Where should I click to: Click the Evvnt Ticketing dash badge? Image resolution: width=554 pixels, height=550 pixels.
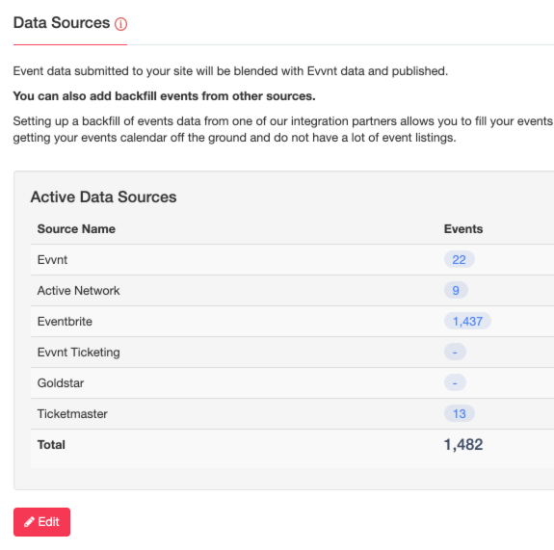455,352
